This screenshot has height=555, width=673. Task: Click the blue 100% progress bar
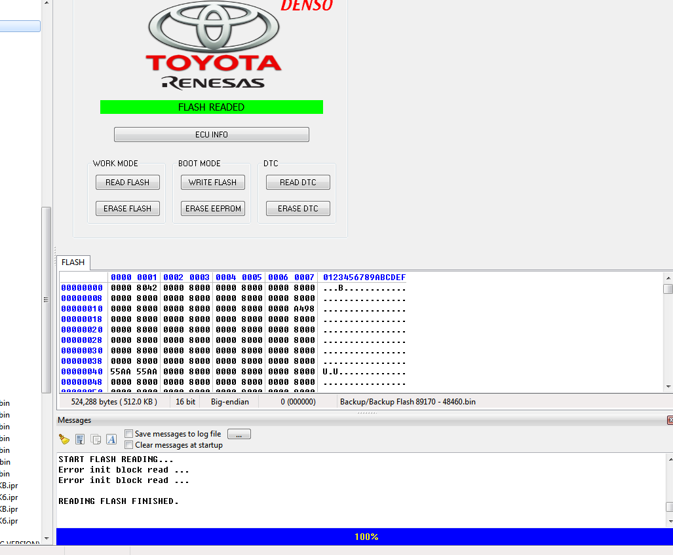(366, 537)
